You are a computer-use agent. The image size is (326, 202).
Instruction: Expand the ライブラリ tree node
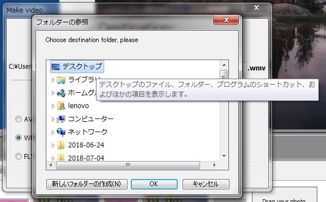coord(53,80)
